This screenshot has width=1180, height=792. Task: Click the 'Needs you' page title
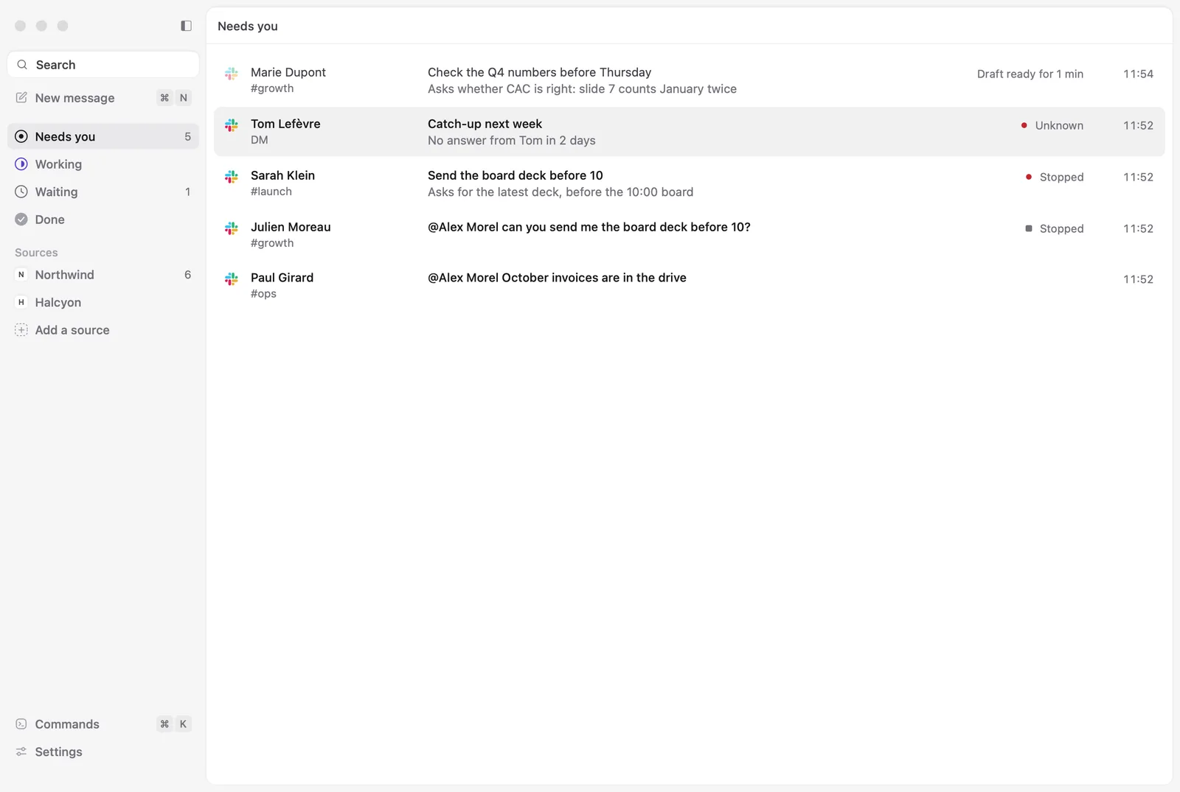248,26
